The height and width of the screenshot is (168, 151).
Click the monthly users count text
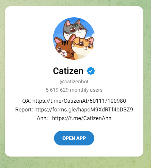coord(74,90)
